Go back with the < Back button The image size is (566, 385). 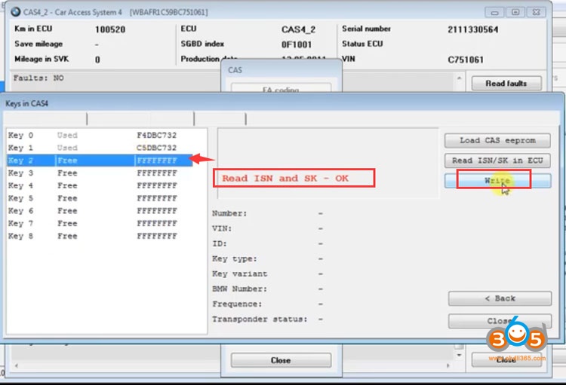point(500,298)
